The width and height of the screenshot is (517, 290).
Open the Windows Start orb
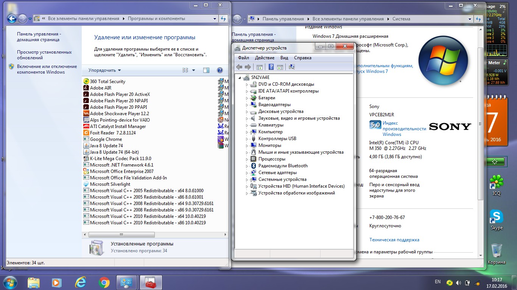point(10,282)
